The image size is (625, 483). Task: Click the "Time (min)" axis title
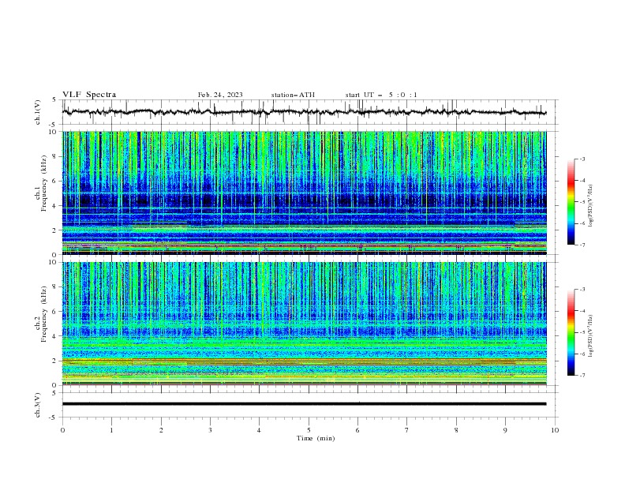point(316,438)
